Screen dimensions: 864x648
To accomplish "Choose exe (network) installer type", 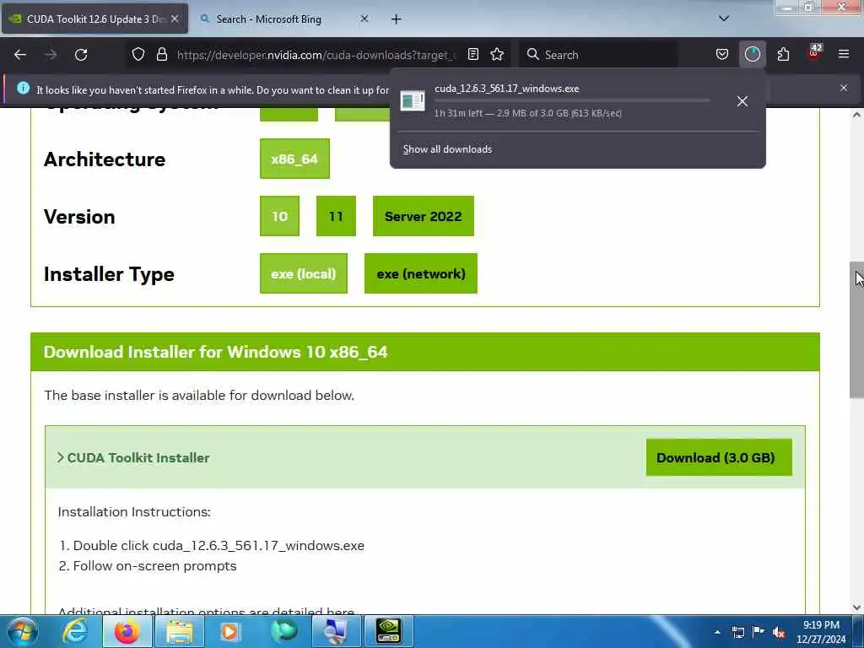I will [x=421, y=274].
